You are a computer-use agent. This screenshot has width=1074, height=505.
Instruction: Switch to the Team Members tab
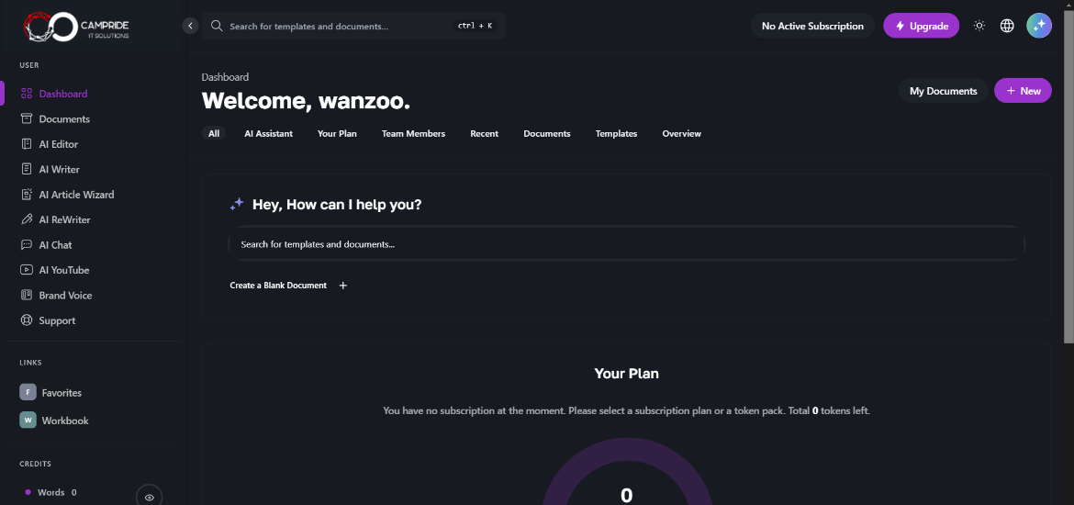click(x=413, y=134)
